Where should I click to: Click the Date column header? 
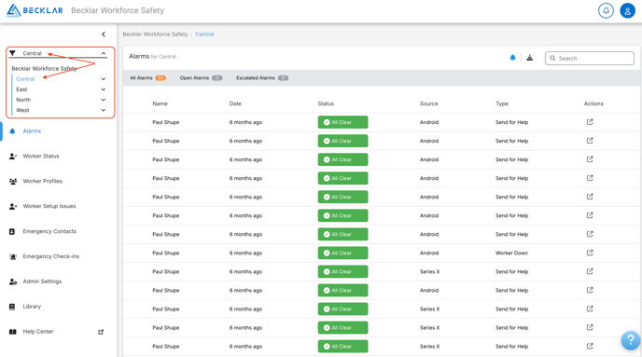[x=235, y=103]
